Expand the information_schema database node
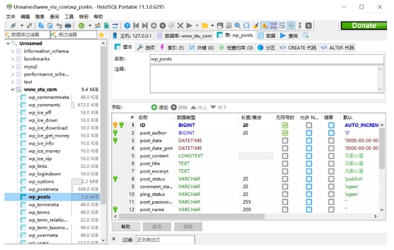 click(x=13, y=51)
